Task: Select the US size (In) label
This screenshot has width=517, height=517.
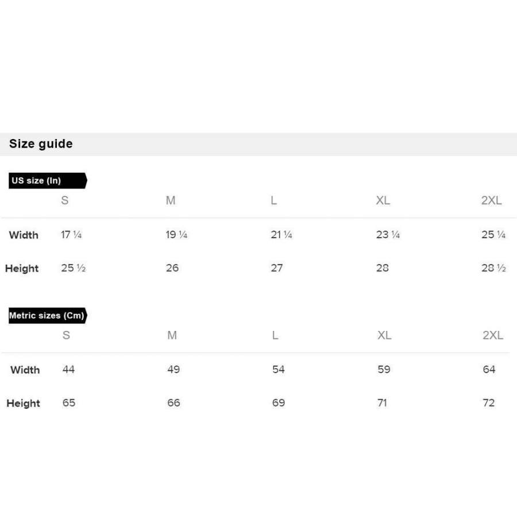Action: 36,180
